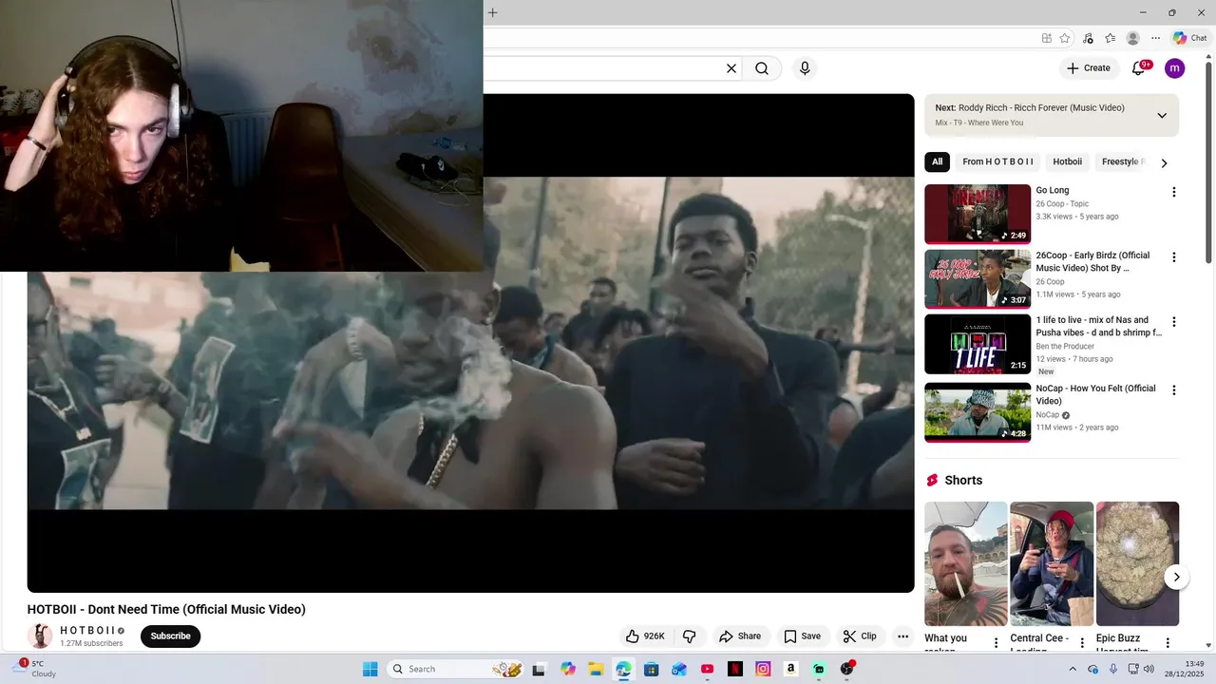Open File Explorer from taskbar
Viewport: 1216px width, 684px height.
point(596,669)
